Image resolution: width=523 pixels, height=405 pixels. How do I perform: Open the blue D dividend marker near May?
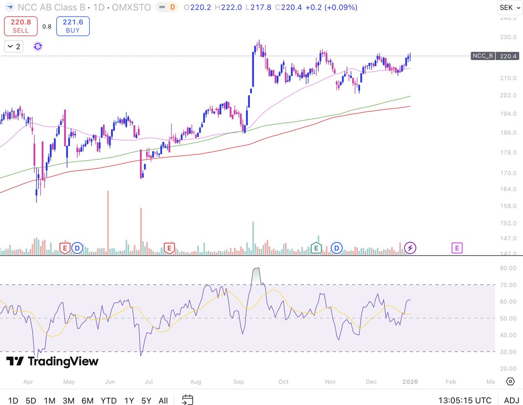click(77, 248)
